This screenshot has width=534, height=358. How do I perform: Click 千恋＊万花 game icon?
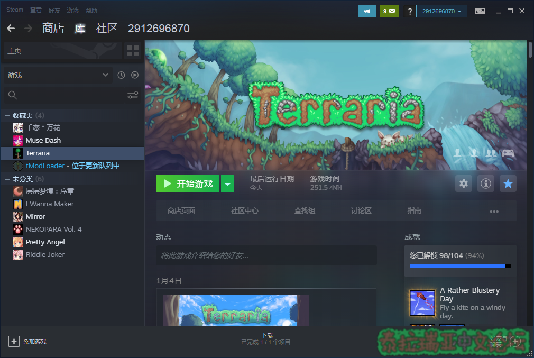pos(17,128)
